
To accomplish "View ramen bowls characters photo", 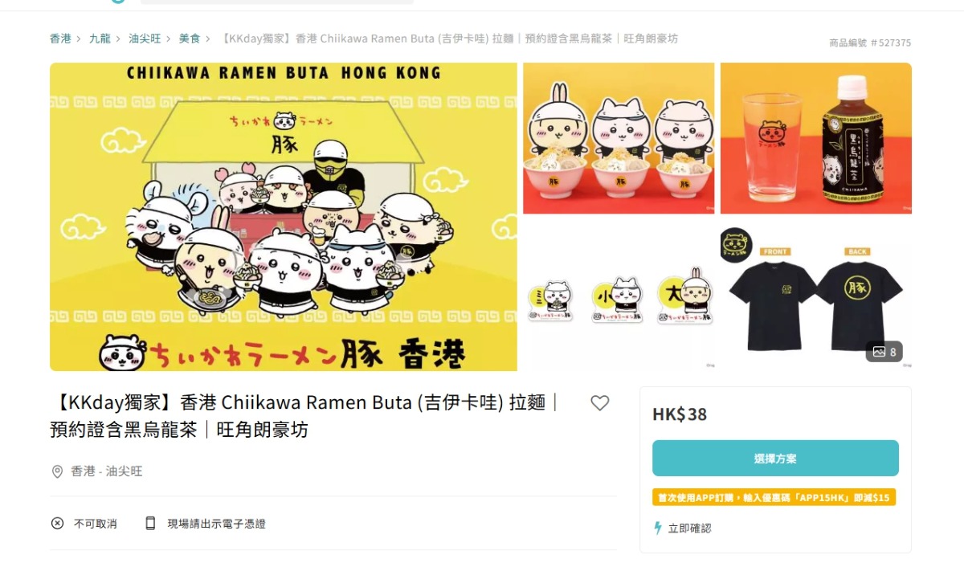I will (x=619, y=138).
